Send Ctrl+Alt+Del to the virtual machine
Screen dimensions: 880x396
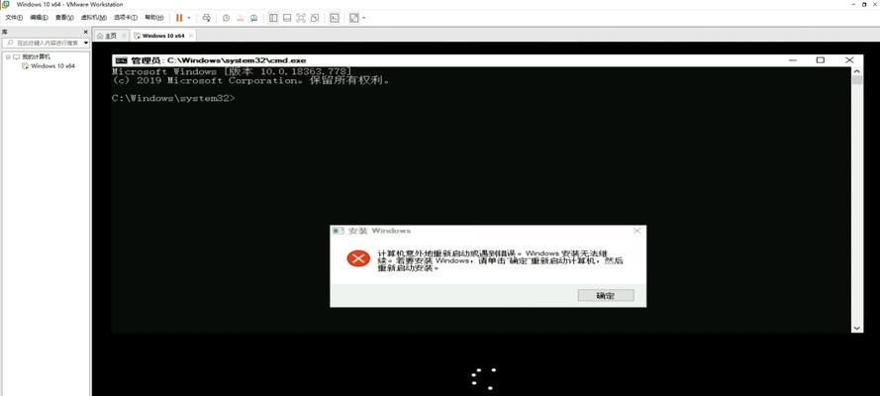(207, 18)
